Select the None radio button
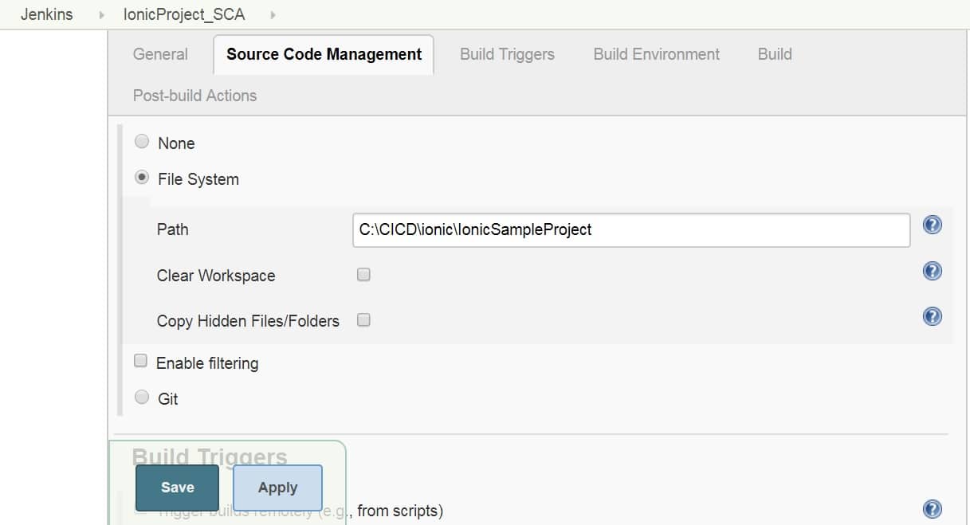Viewport: 970px width, 525px height. pos(142,142)
